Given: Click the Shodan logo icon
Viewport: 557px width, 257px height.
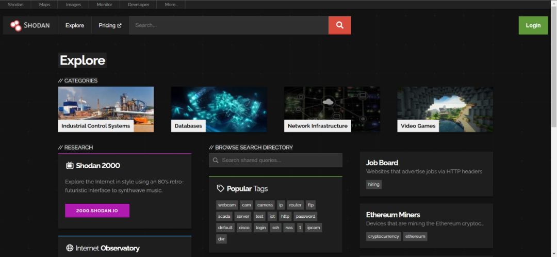Looking at the screenshot, I should 15,26.
